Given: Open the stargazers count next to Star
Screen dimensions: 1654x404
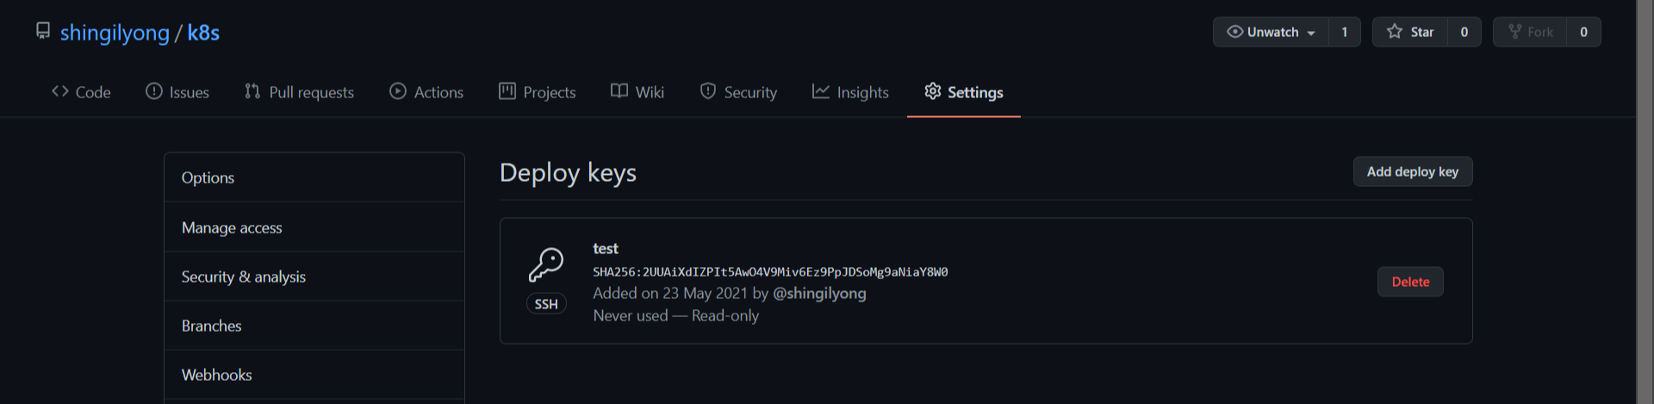Looking at the screenshot, I should pyautogui.click(x=1464, y=32).
